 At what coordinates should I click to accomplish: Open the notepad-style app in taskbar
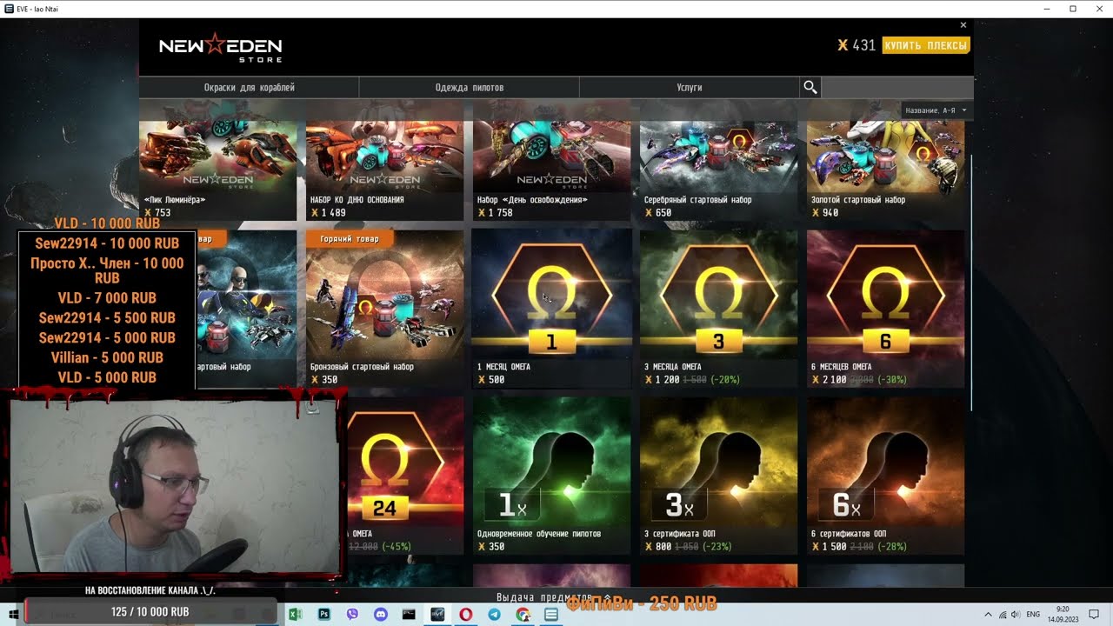(551, 614)
